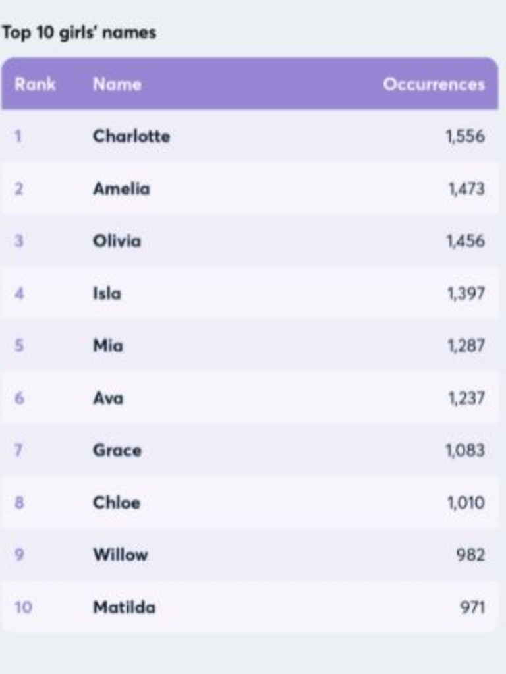Select the name Charlotte
This screenshot has width=506, height=674.
pos(132,136)
